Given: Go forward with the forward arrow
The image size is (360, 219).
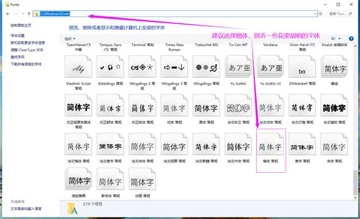Looking at the screenshot, I should tap(17, 14).
